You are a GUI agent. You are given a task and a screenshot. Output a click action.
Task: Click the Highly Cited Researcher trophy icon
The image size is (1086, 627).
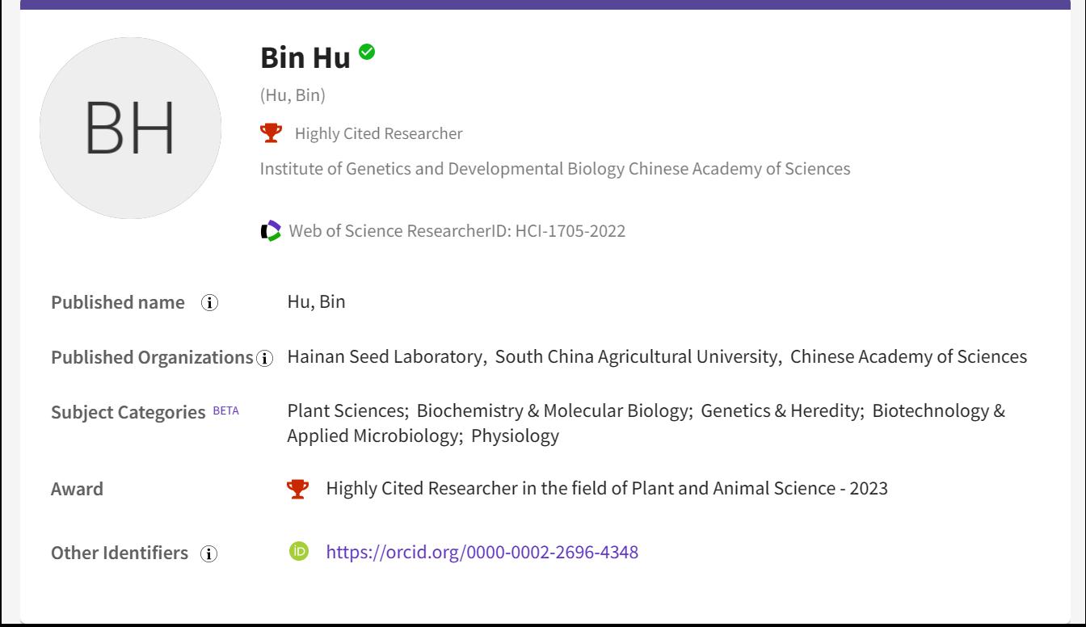[x=271, y=133]
